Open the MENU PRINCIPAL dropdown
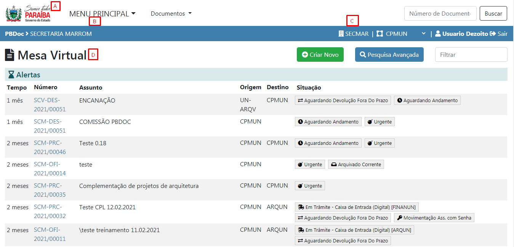Viewport: 514px width, 247px height. (102, 14)
